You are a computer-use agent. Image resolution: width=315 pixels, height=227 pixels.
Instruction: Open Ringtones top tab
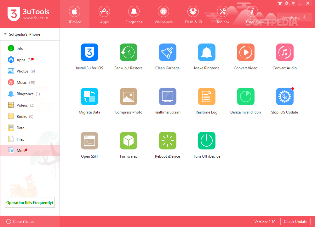(x=134, y=14)
